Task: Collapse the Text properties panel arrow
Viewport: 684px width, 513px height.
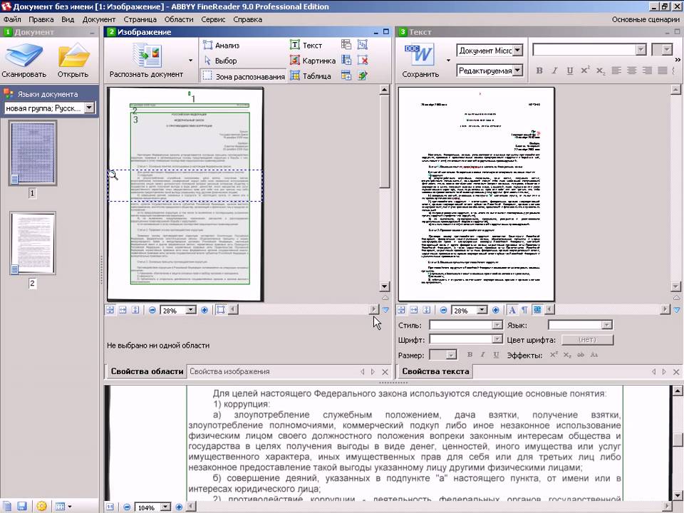Action: coord(676,310)
